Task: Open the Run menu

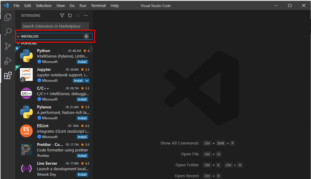Action: coord(83,5)
